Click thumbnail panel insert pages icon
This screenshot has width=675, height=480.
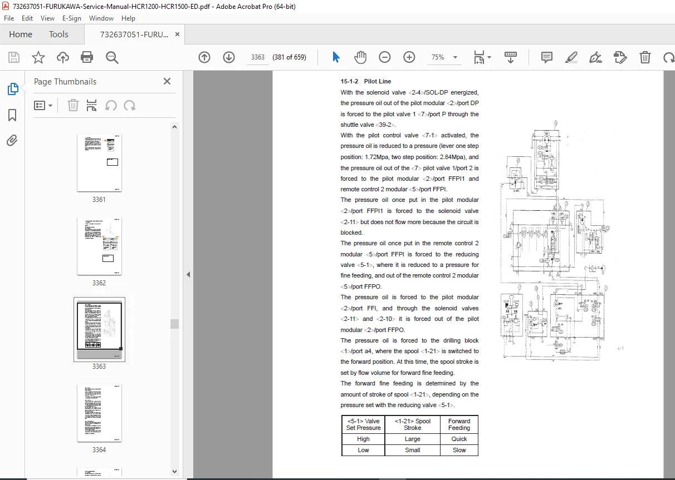[x=92, y=105]
